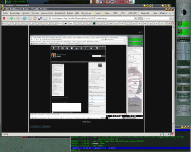Open the Extras menu
Image resolution: width=191 pixels, height=152 pixels.
(70, 13)
